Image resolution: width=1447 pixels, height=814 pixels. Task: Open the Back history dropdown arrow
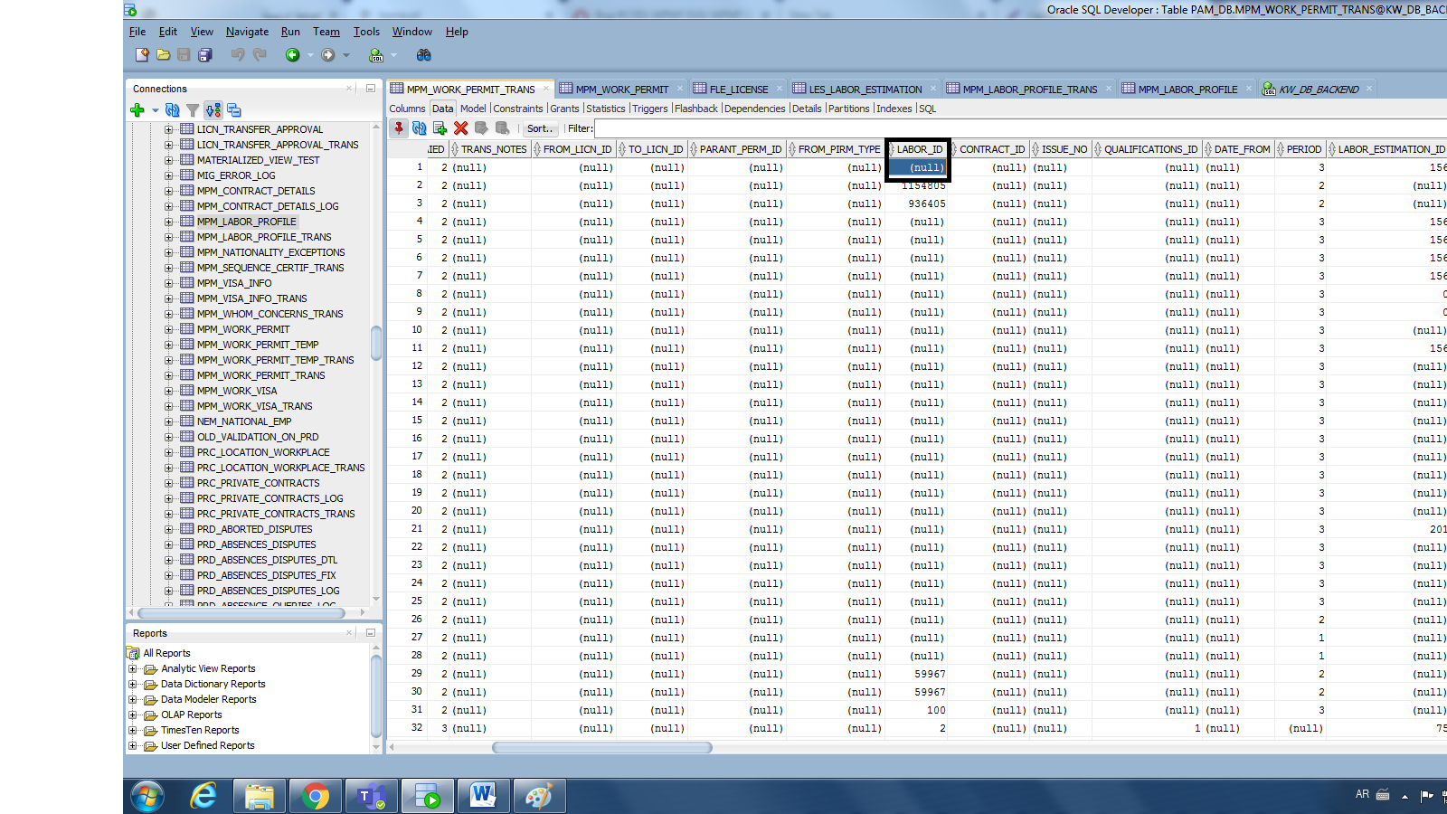(x=310, y=56)
